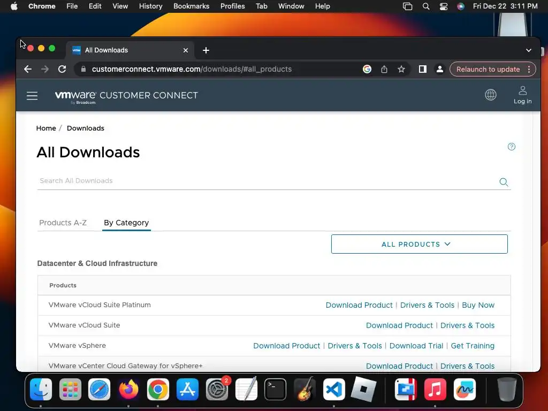Click Download Trial for VMware vSphere
The image size is (548, 411).
(x=416, y=346)
